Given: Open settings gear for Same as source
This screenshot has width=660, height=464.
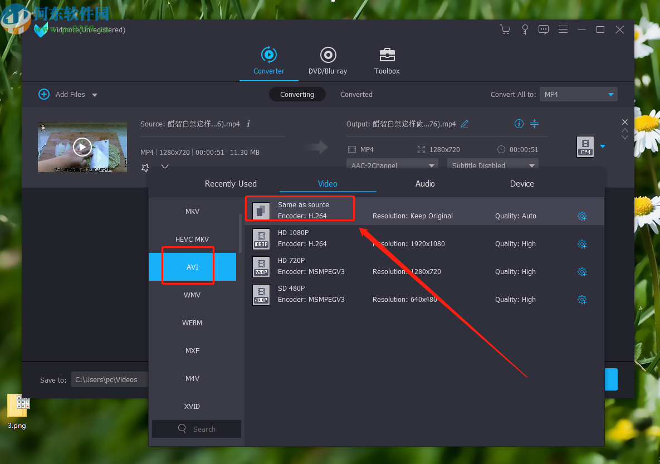Looking at the screenshot, I should (582, 216).
